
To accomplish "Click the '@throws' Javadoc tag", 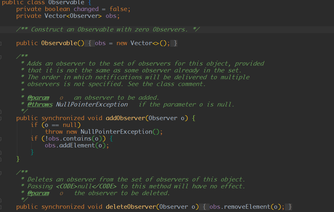I will 40,105.
